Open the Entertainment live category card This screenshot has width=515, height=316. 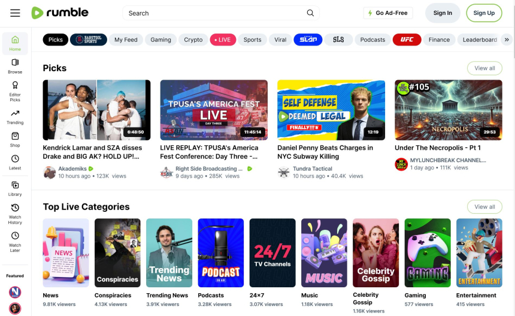[479, 253]
